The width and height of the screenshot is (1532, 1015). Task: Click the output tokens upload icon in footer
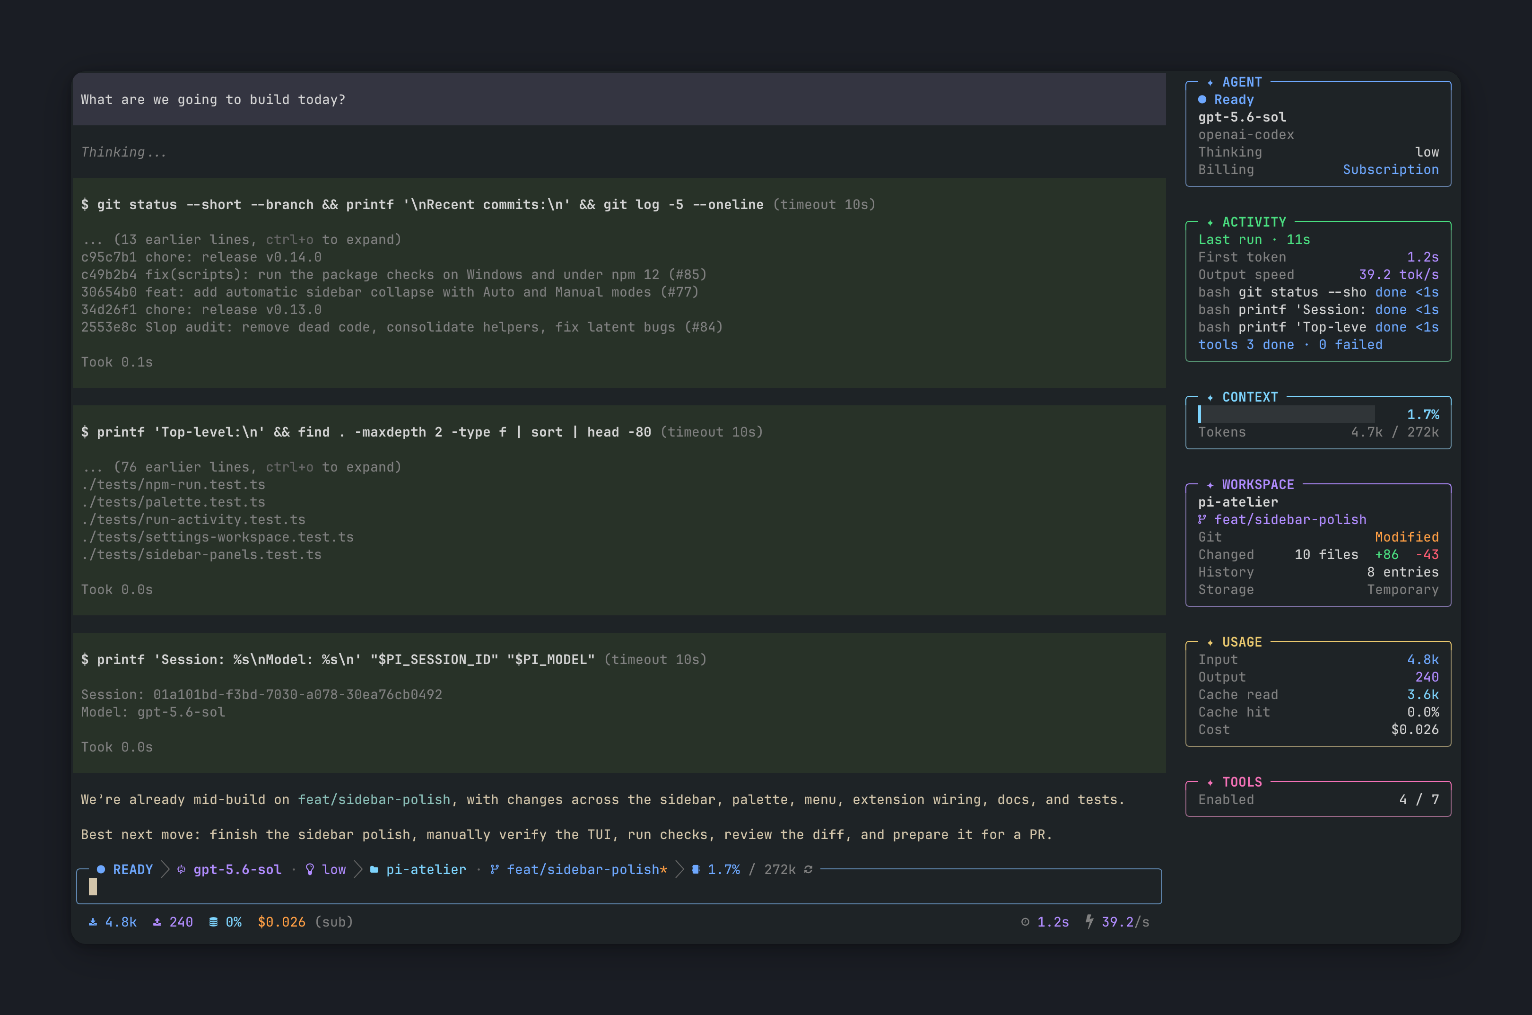click(x=157, y=922)
